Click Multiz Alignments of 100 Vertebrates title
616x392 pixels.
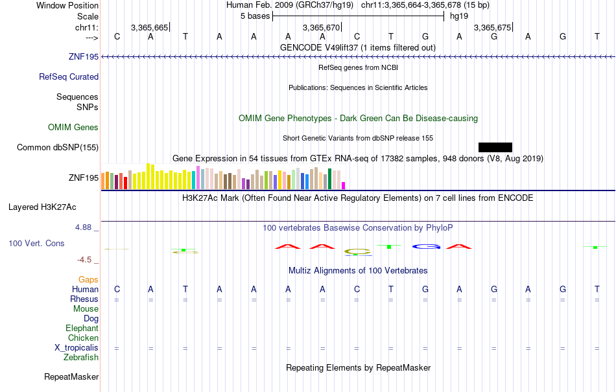coord(358,270)
